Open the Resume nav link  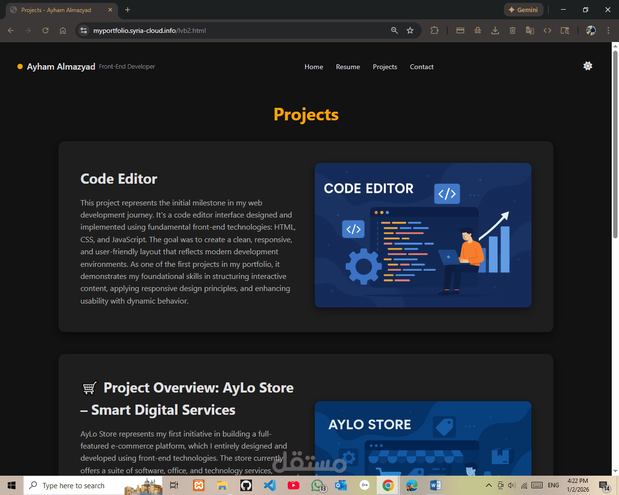point(348,67)
